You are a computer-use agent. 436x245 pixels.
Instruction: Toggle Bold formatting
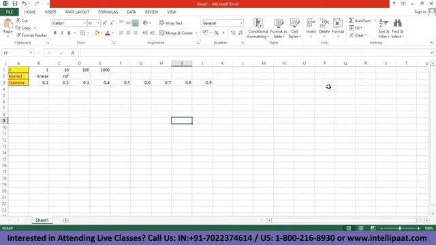click(54, 33)
